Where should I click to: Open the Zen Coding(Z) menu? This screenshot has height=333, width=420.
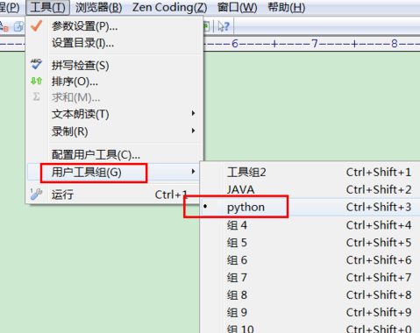click(x=169, y=7)
